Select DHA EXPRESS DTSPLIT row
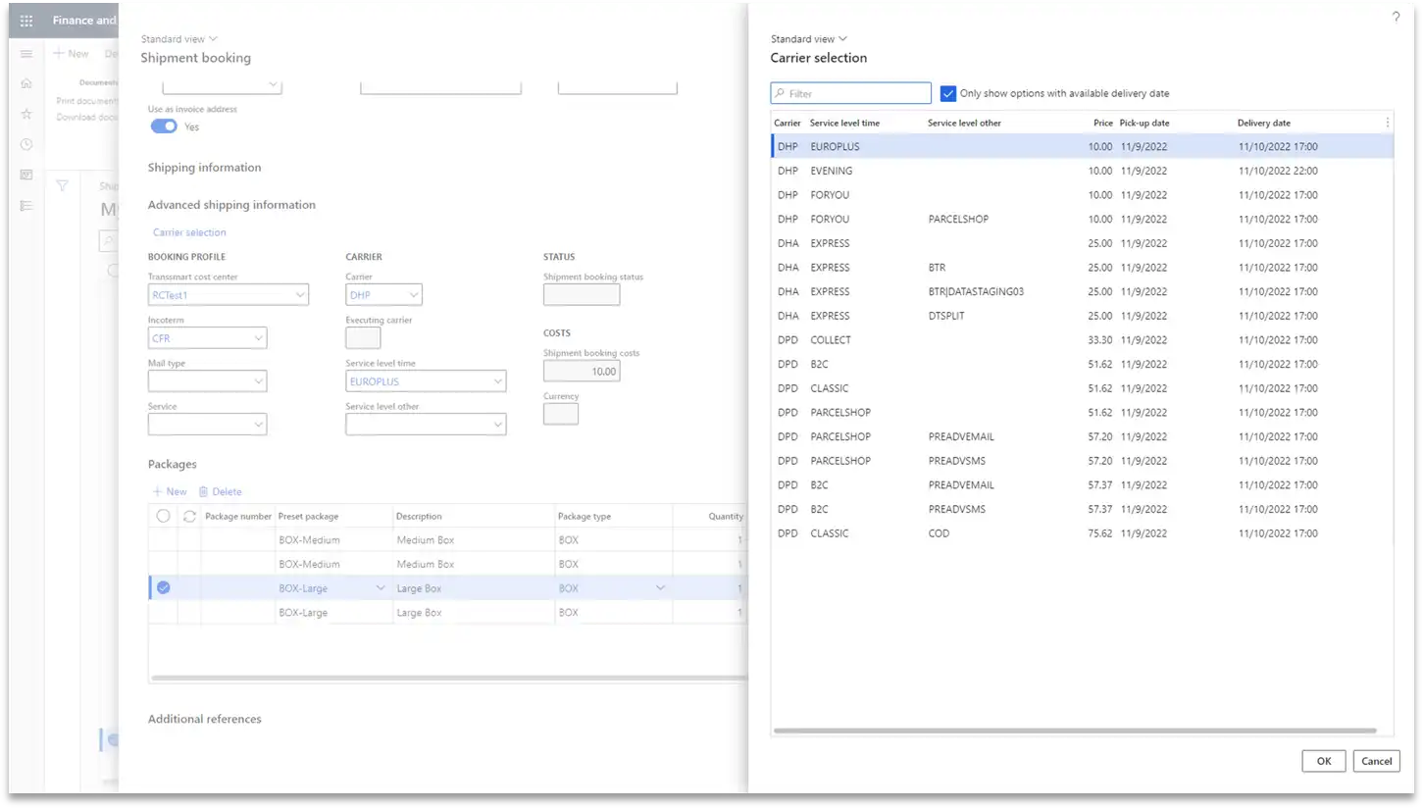 [1082, 316]
